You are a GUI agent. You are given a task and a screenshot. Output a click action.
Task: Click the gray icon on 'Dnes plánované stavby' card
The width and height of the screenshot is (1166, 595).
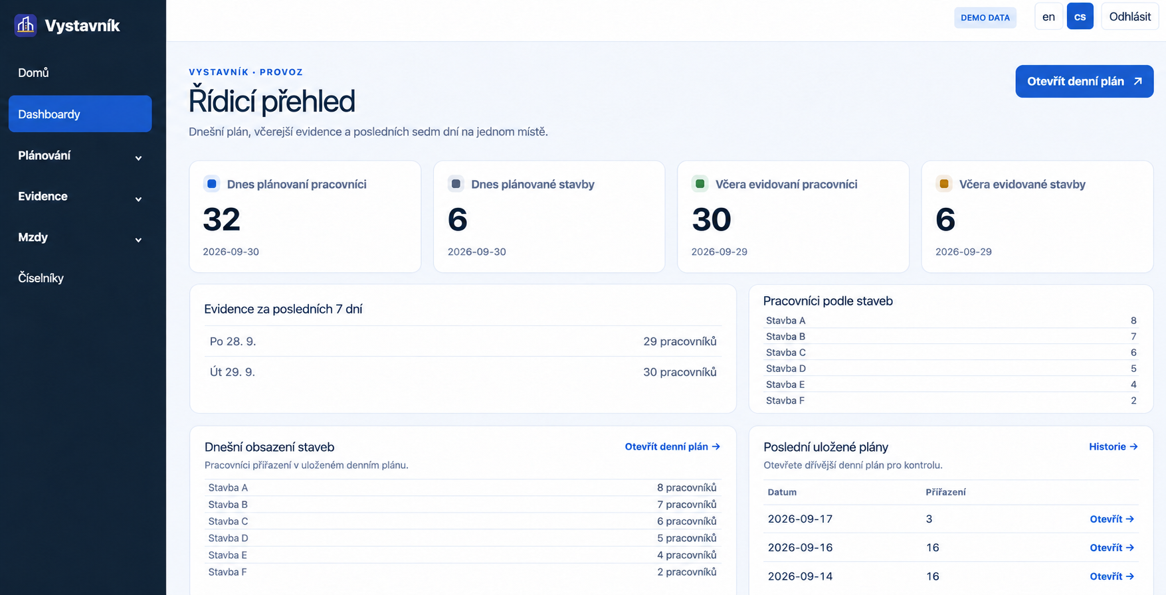point(456,184)
